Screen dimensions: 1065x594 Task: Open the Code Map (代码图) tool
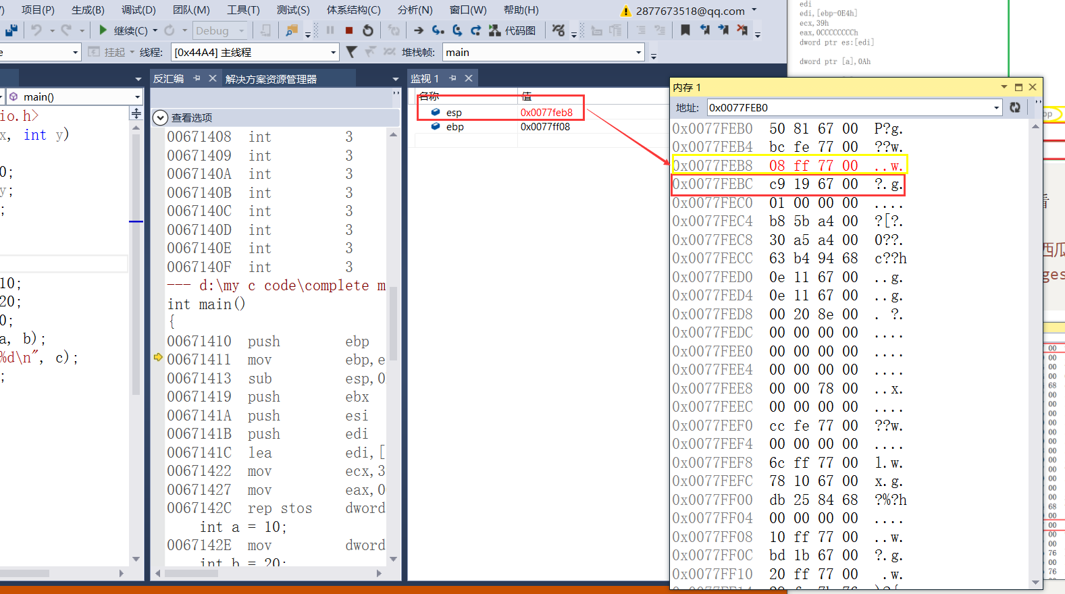[x=513, y=30]
